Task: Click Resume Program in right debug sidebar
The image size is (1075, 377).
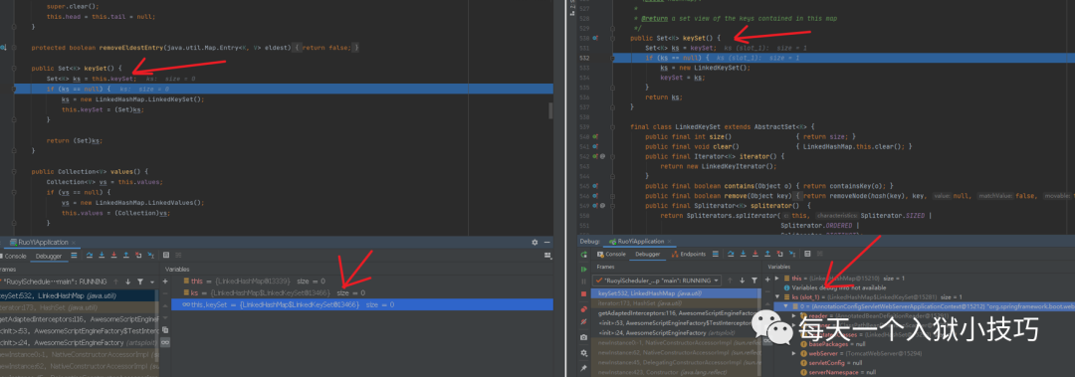Action: pyautogui.click(x=584, y=270)
